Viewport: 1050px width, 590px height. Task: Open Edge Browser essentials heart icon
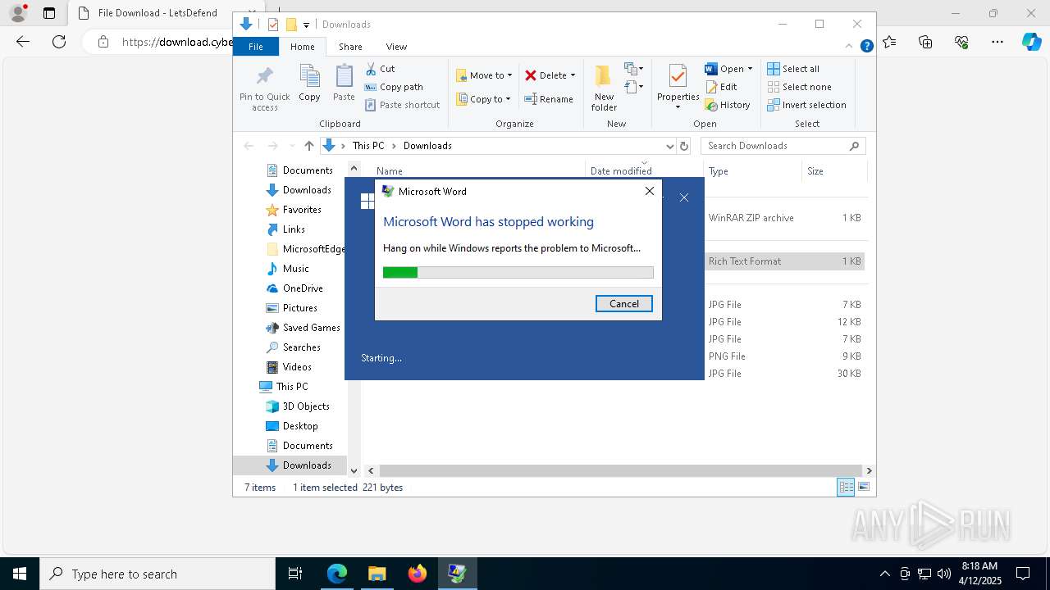pyautogui.click(x=961, y=42)
